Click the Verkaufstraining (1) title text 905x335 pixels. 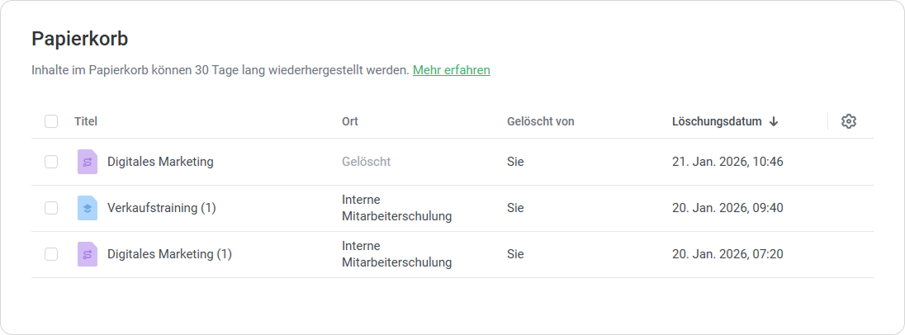[x=161, y=208]
